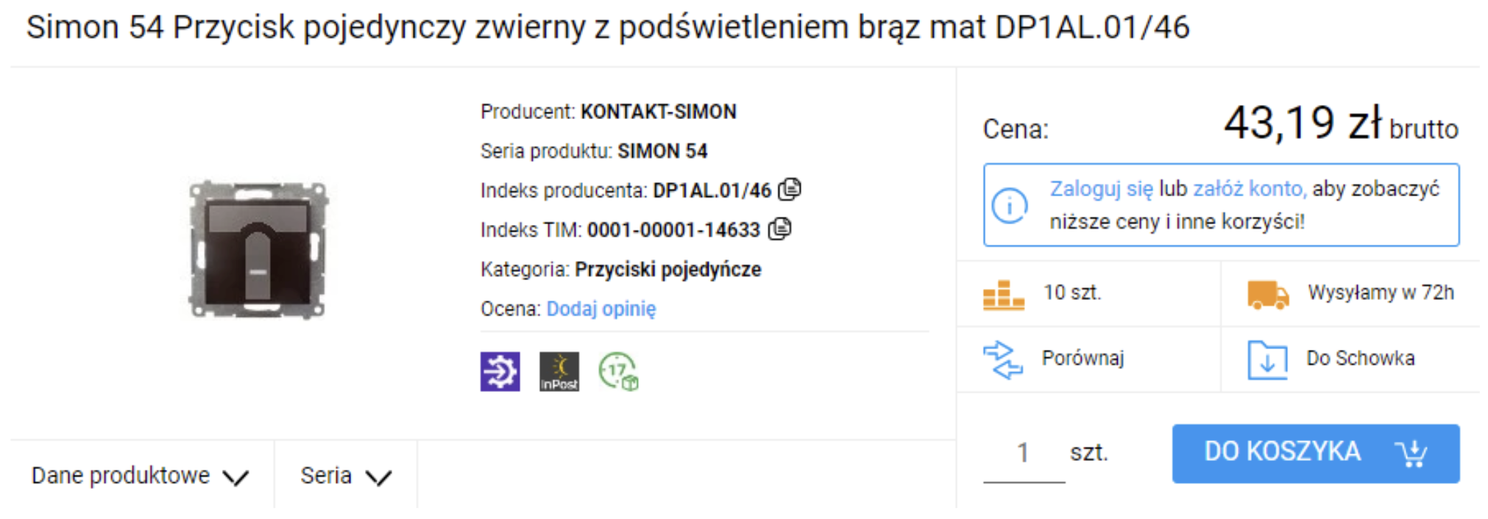Screen dimensions: 1488x519
Task: Click the Dodaj opinię link
Action: pyautogui.click(x=600, y=309)
